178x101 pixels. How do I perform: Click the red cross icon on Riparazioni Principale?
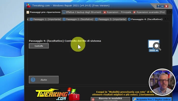point(105,12)
